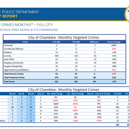Click the police badge logo in header
Viewport: 129px width, 129px height.
point(127,14)
